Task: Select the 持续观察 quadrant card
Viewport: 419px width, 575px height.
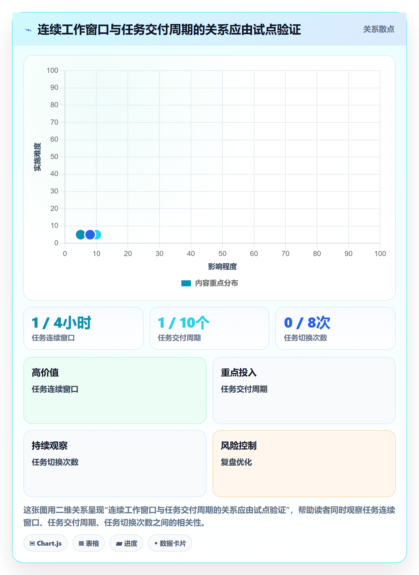Action: tap(115, 464)
